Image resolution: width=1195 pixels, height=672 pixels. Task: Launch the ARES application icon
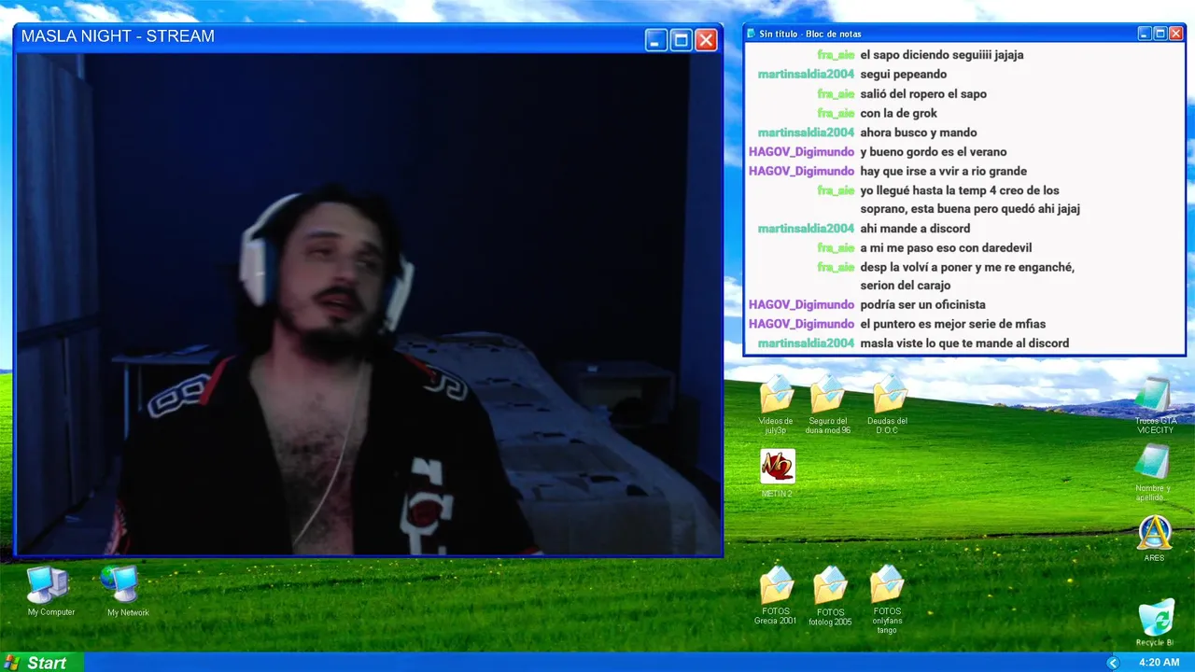tap(1155, 539)
